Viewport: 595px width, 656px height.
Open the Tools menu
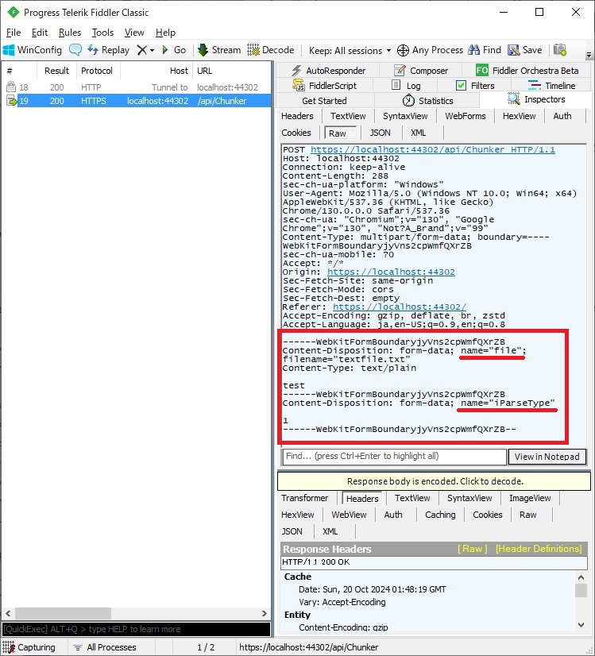pyautogui.click(x=102, y=33)
